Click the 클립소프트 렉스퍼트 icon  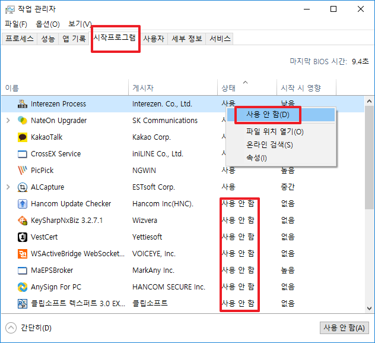click(23, 304)
